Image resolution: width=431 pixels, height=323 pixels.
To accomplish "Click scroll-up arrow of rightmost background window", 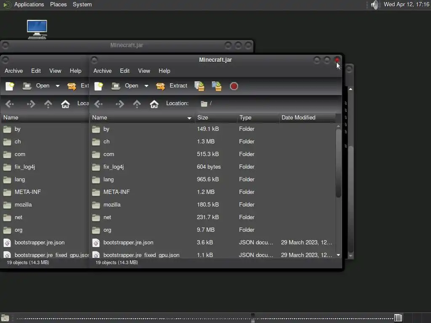I will coord(351,89).
